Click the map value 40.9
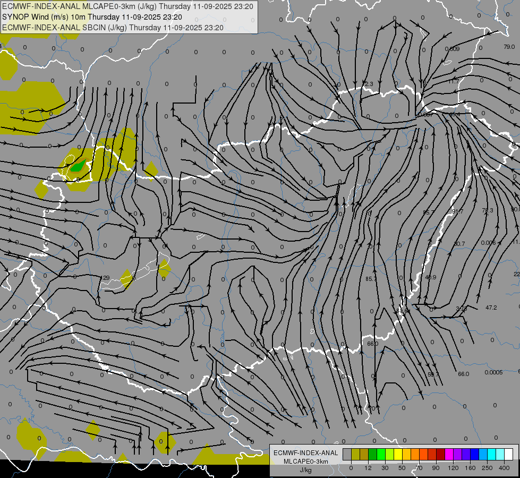The width and height of the screenshot is (520, 478). click(x=430, y=277)
